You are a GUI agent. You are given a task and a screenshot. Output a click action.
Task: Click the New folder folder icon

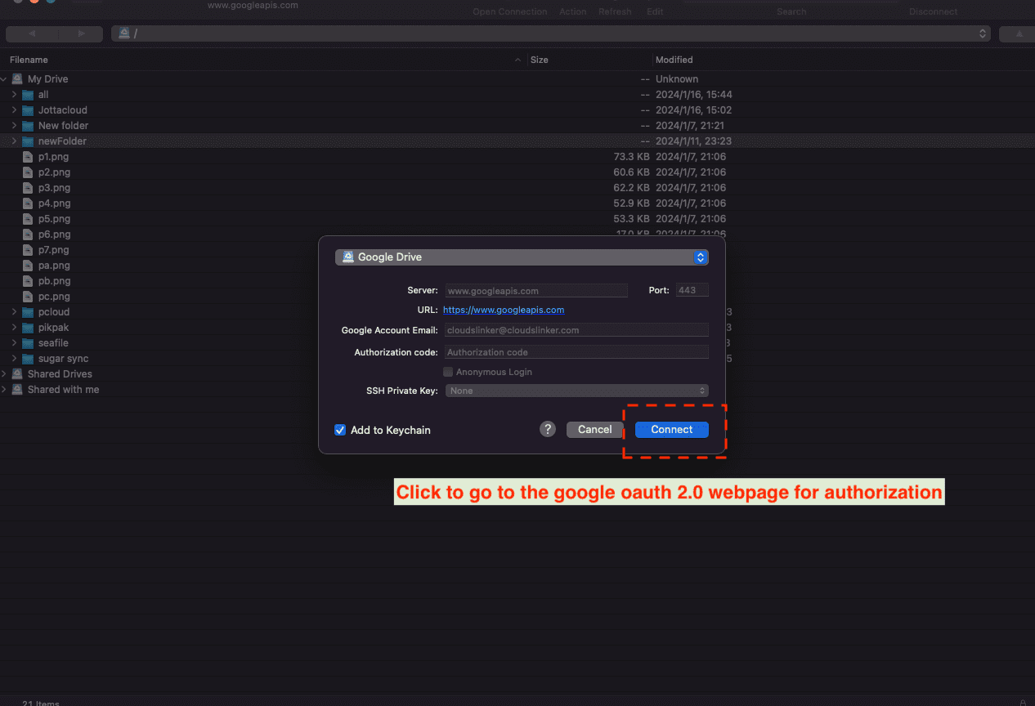click(28, 126)
